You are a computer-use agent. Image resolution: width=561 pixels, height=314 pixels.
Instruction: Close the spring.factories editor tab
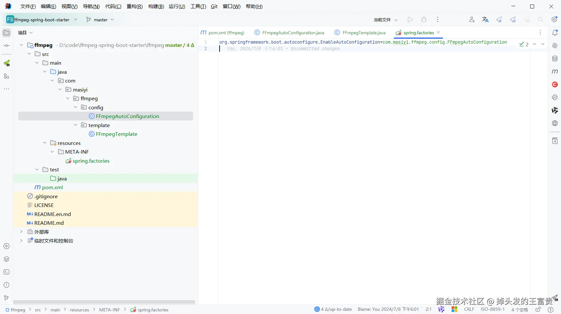click(x=438, y=32)
